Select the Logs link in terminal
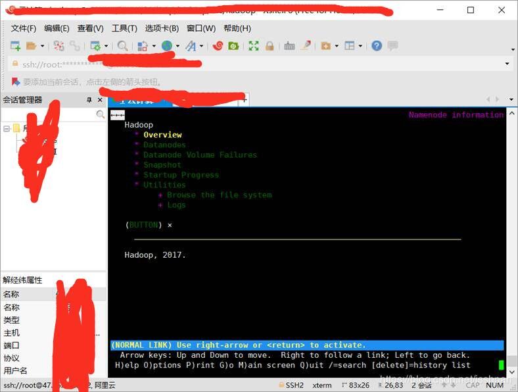518x392 pixels. point(176,205)
